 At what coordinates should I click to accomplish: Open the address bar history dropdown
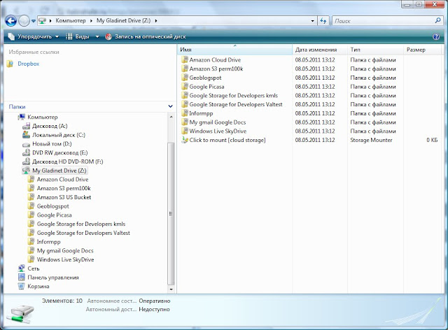[313, 21]
